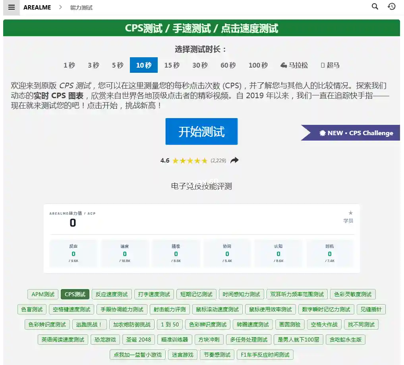Image resolution: width=404 pixels, height=365 pixels.
Task: Go to 打字速度测试 typing test
Action: point(154,294)
